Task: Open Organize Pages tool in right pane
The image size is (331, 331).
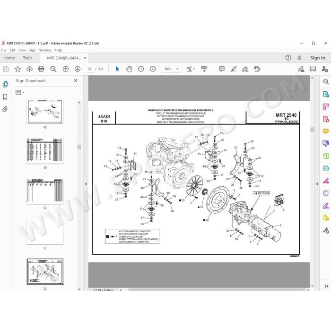Action: 326,106
